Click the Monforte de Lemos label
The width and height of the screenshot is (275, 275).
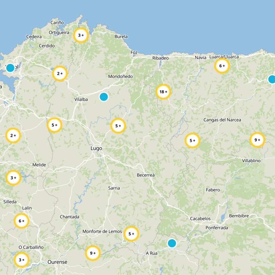pos(102,231)
